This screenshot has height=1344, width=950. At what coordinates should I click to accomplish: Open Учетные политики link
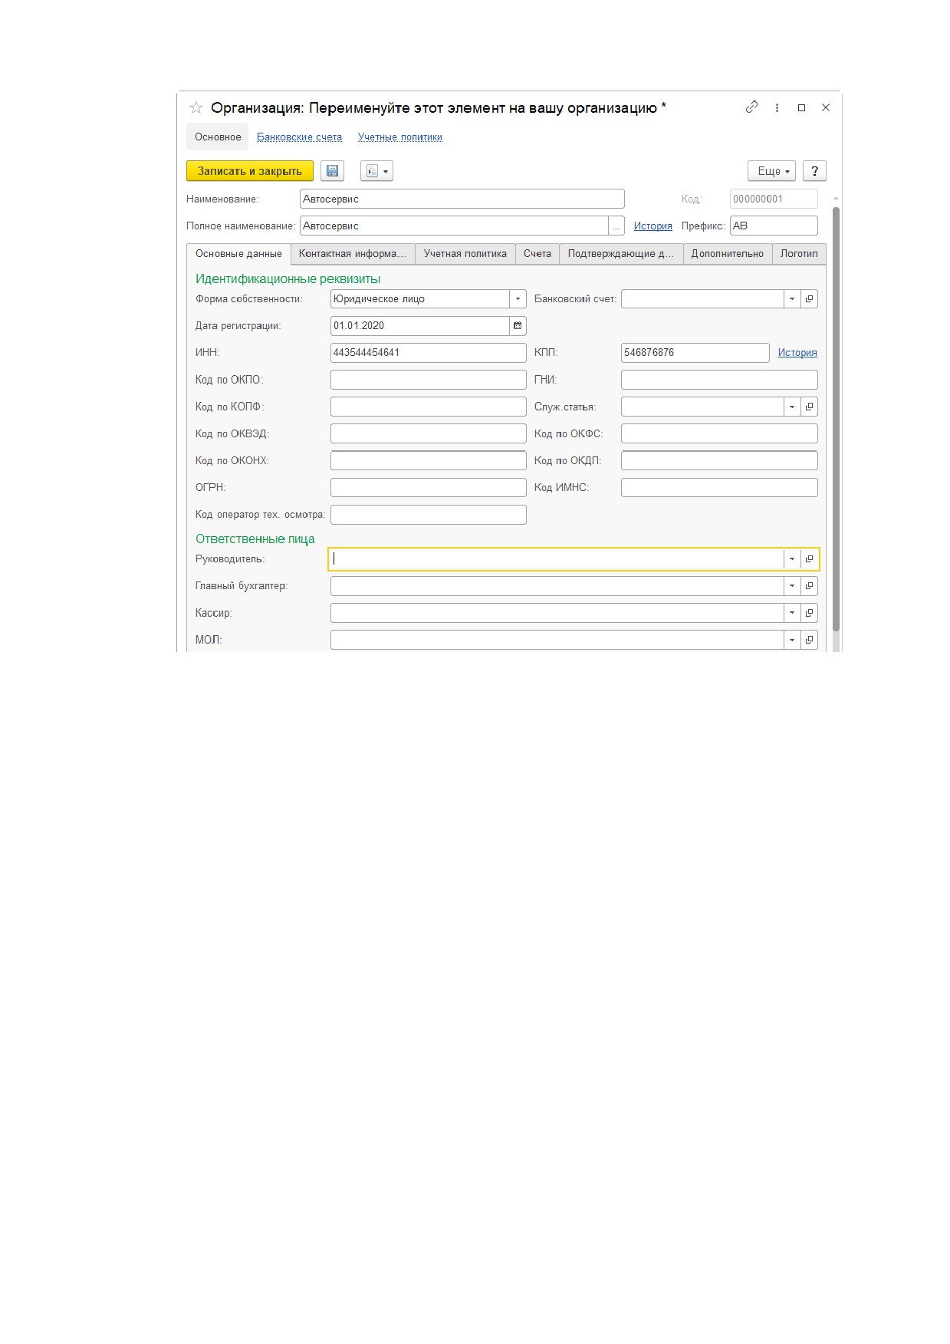pos(400,137)
